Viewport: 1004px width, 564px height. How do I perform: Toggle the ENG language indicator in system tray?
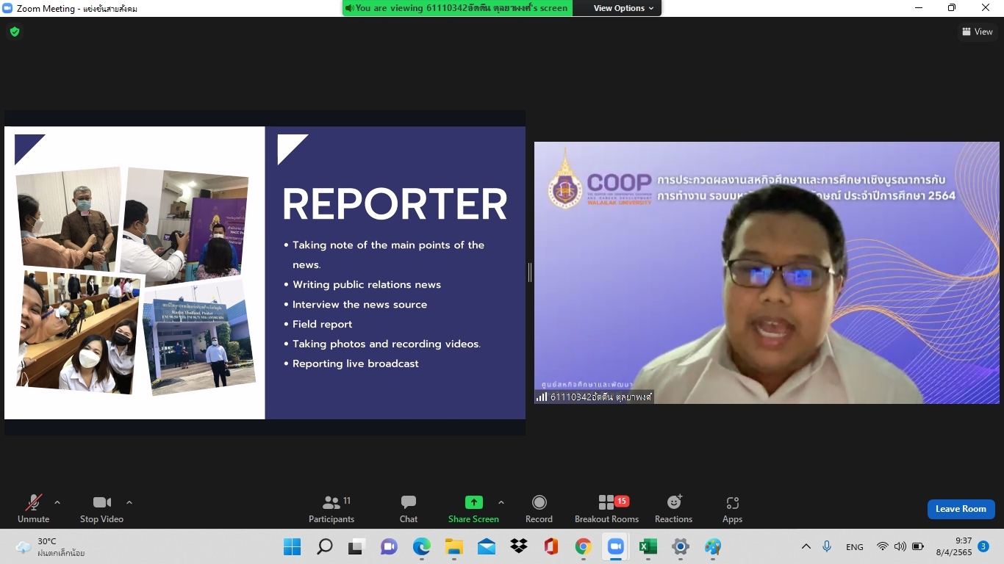tap(854, 547)
